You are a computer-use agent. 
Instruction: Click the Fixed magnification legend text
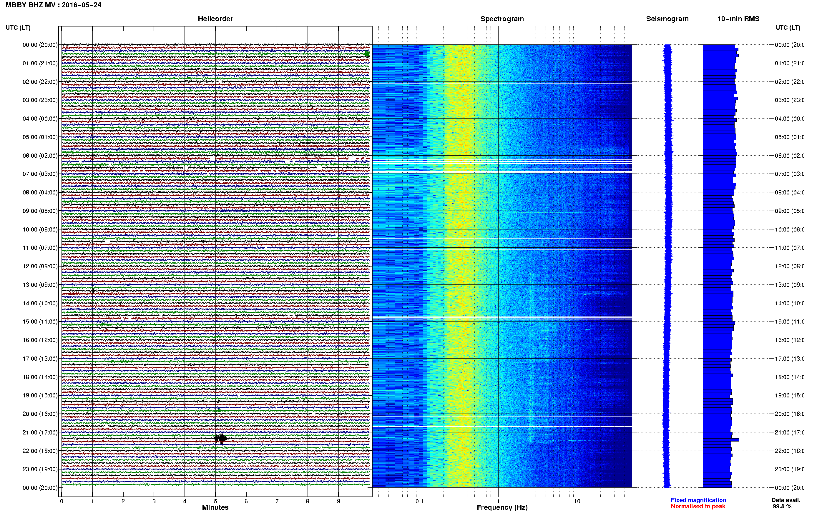(x=698, y=500)
